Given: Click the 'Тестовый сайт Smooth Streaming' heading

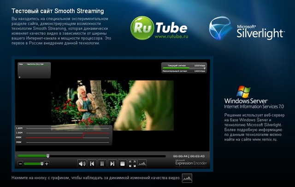Looking at the screenshot, I should pos(58,11).
